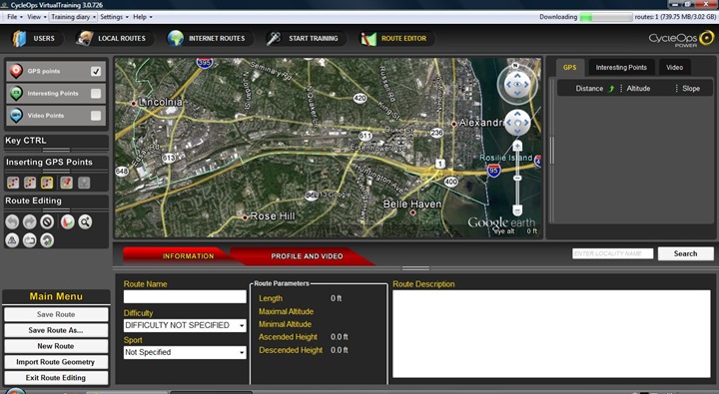Expand the Difficulty dropdown
719x394 pixels.
coord(185,325)
